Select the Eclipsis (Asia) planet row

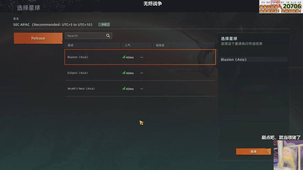(x=140, y=73)
